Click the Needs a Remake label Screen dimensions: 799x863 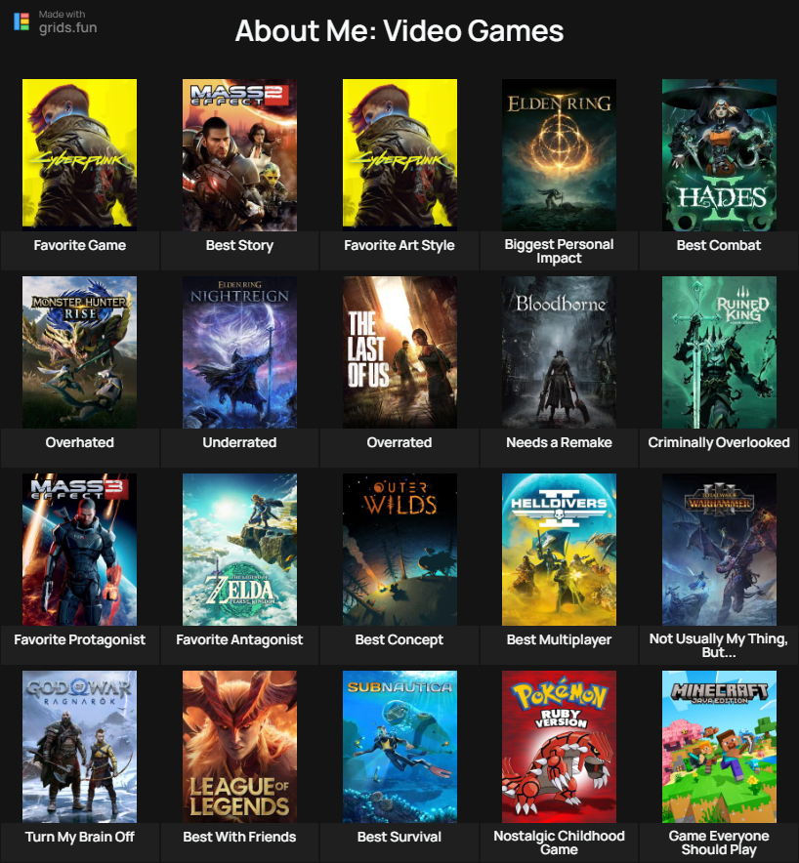pyautogui.click(x=559, y=442)
